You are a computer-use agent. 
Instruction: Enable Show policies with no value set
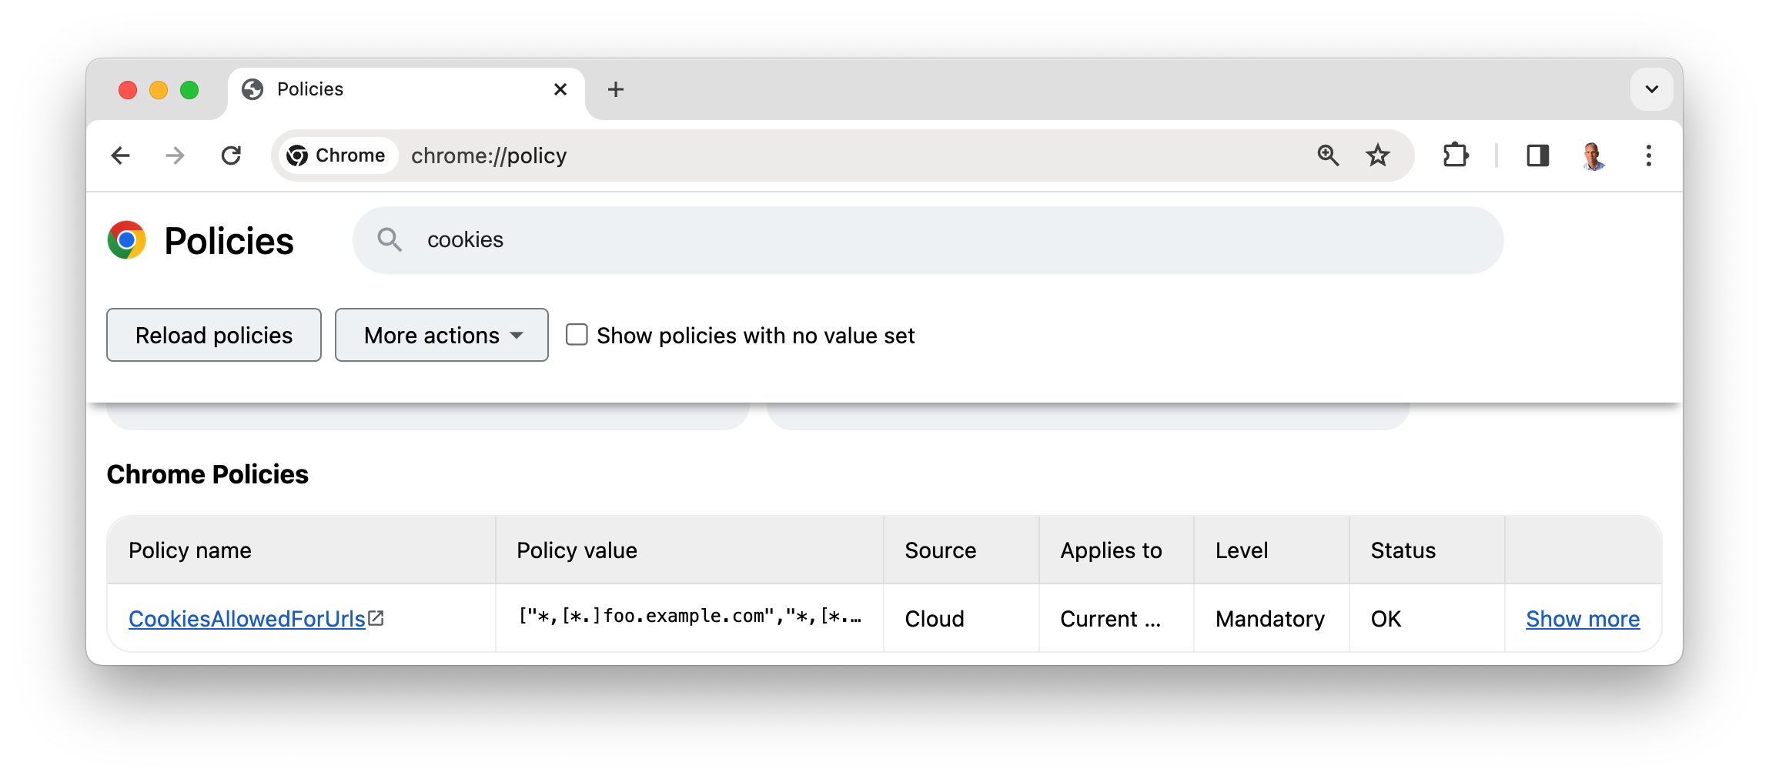[577, 335]
